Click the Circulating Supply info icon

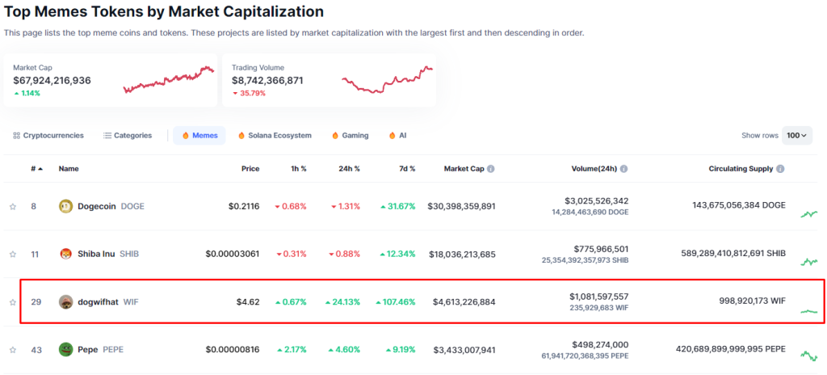click(x=780, y=169)
